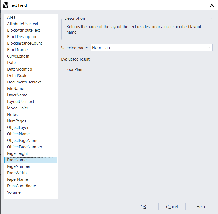Choose ObjectPageNumber field
This screenshot has width=218, height=214.
pyautogui.click(x=25, y=147)
